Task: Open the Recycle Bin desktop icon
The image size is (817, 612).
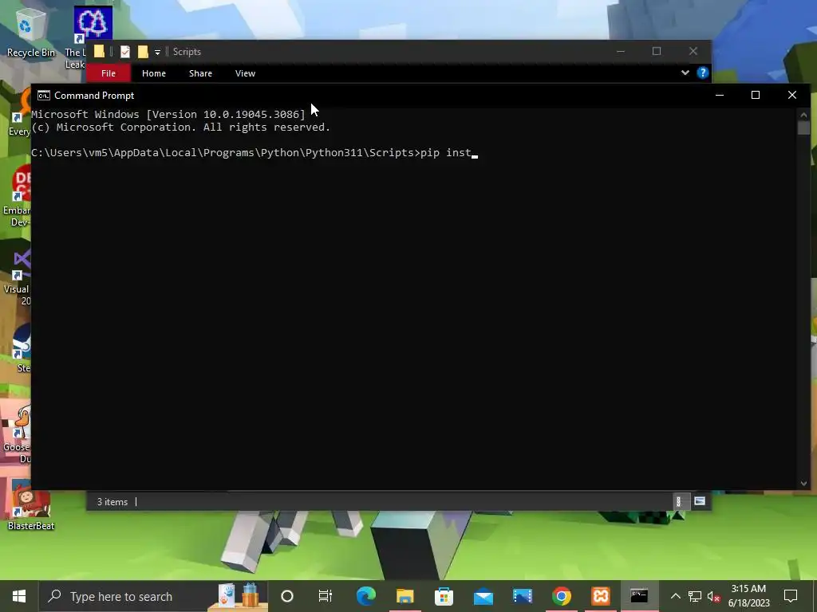Action: 30,33
